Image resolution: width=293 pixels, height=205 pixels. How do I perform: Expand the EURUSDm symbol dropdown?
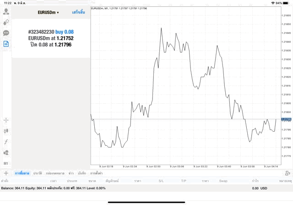pos(48,12)
